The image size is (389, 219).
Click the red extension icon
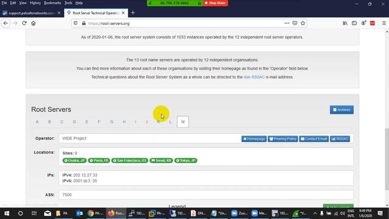coord(373,23)
